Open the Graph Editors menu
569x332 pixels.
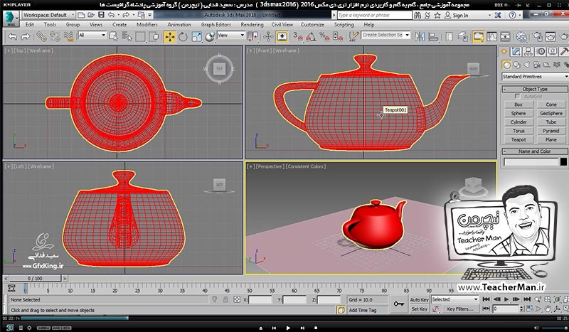(216, 25)
